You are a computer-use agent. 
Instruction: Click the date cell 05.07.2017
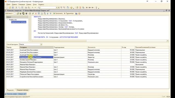[x=13, y=65]
